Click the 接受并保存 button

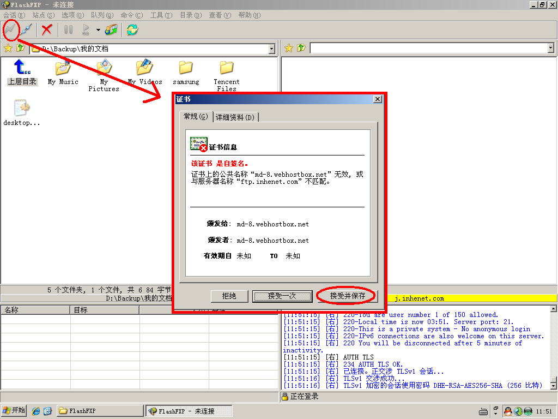click(347, 296)
